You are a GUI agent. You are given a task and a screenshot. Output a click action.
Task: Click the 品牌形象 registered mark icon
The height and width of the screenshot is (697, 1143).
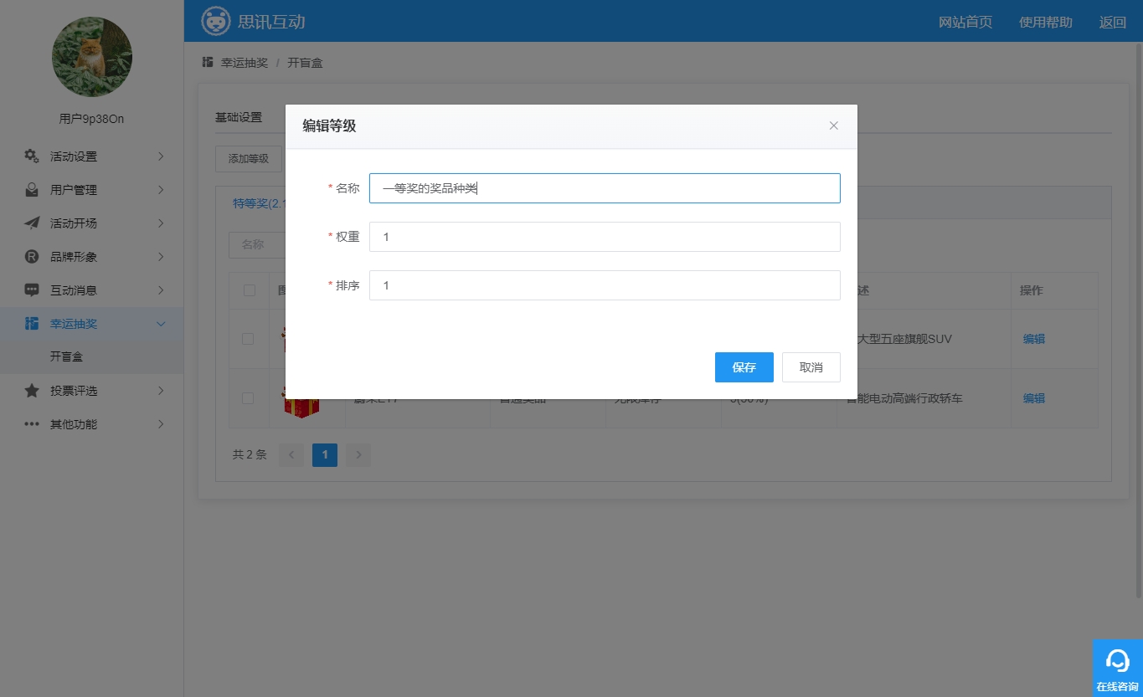pyautogui.click(x=32, y=257)
